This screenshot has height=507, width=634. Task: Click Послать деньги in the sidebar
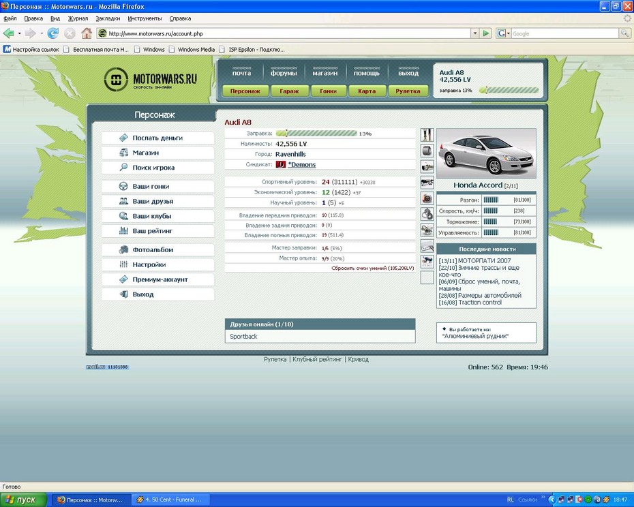[158, 138]
